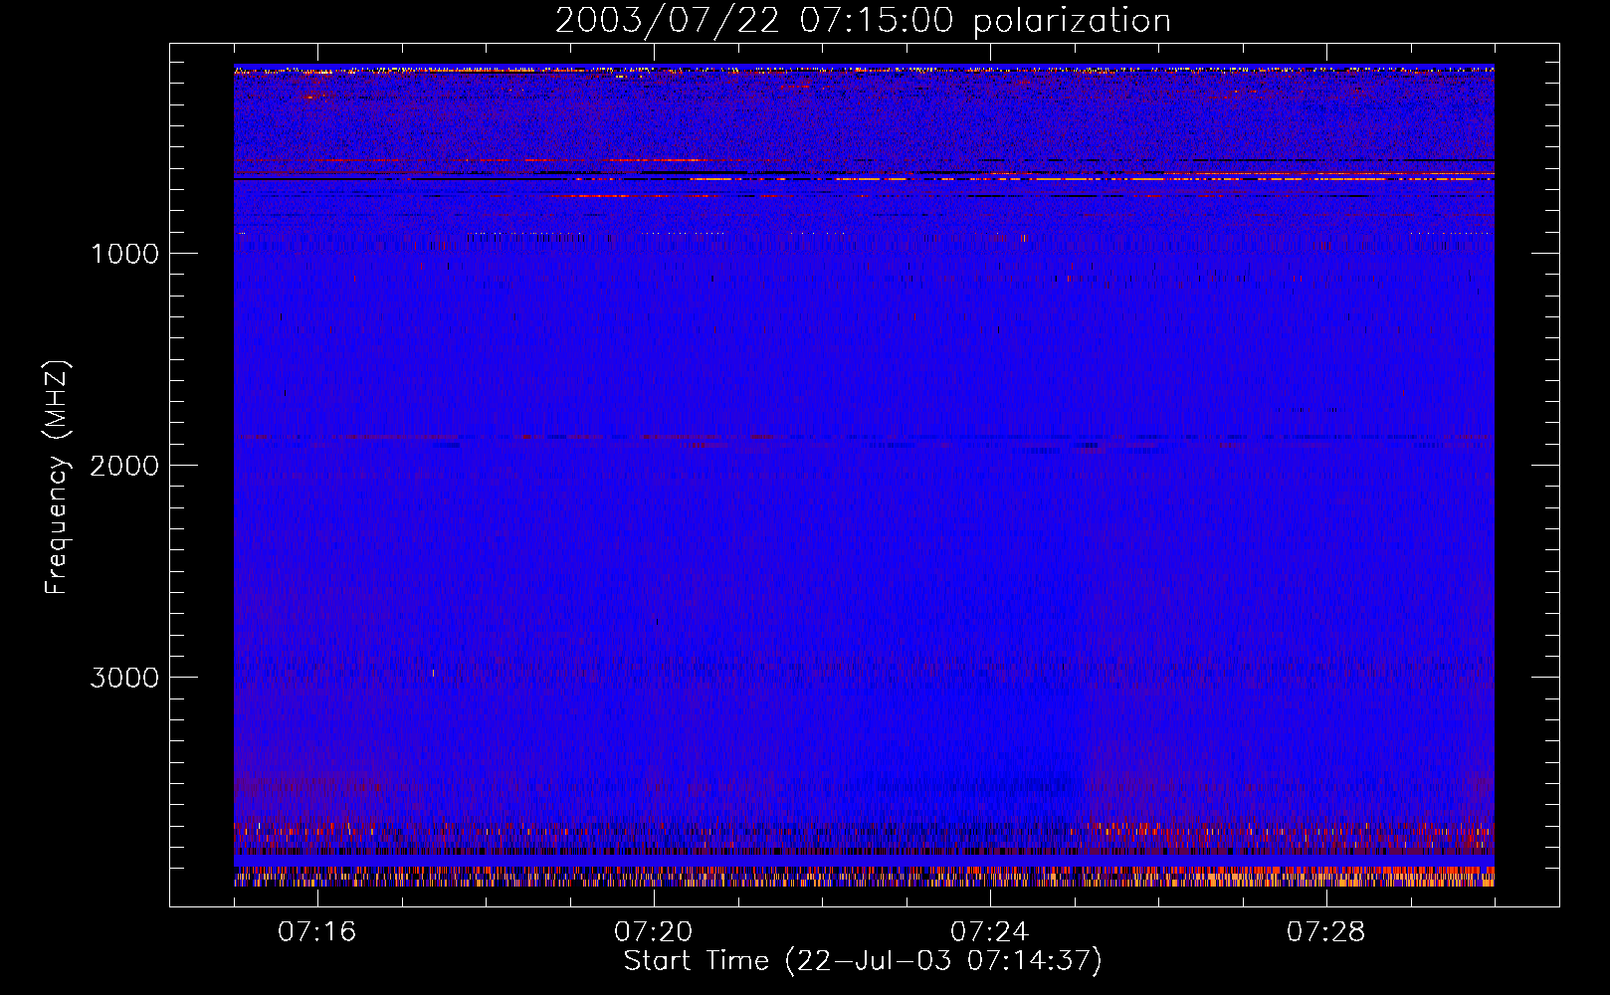Click the 07:24 time tick label
This screenshot has width=1610, height=995.
989,932
